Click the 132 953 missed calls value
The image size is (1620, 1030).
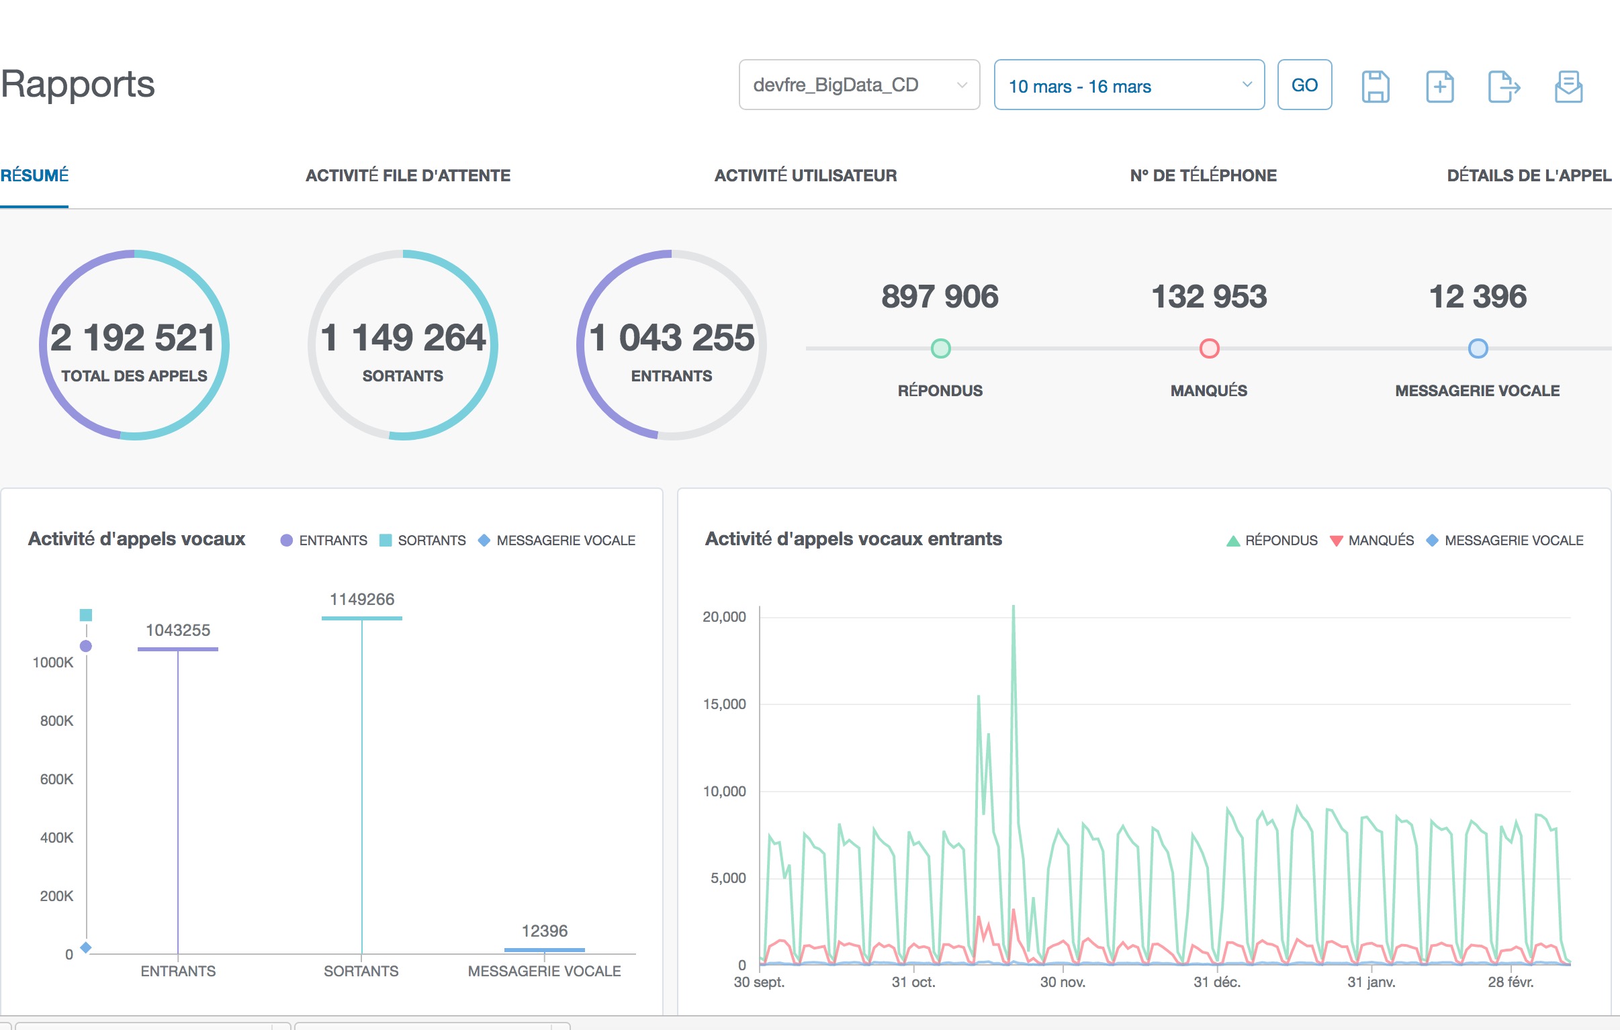[x=1209, y=297]
